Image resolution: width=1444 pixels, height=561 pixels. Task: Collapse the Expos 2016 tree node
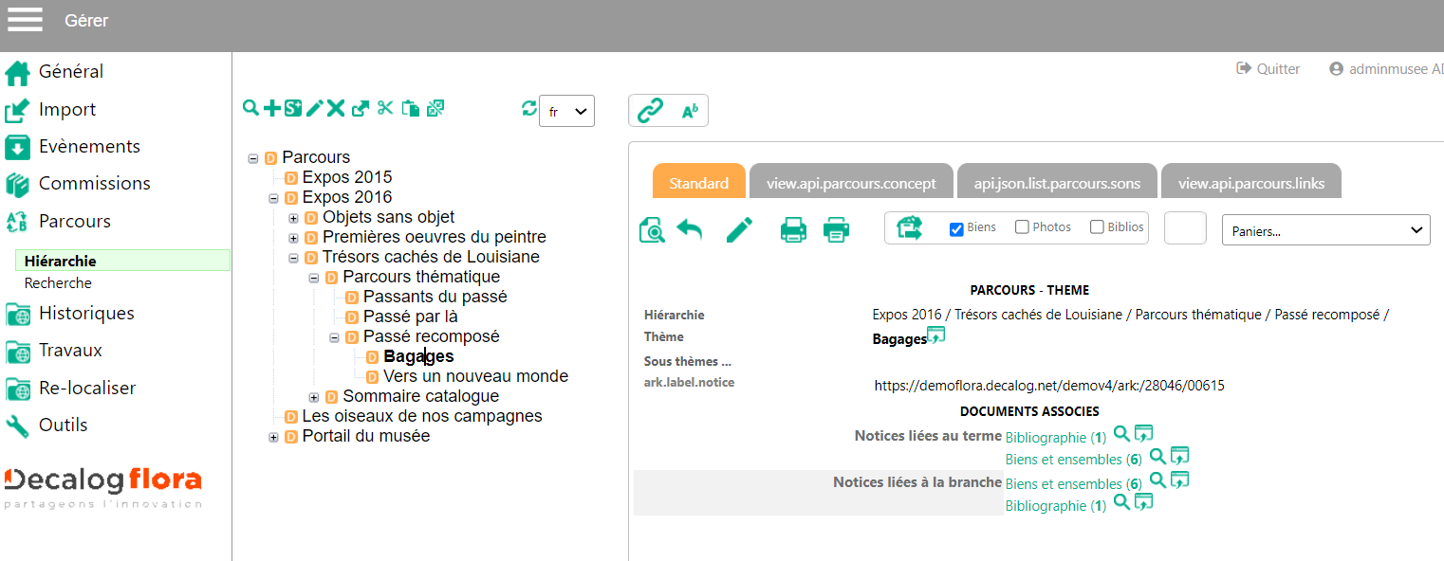(273, 198)
